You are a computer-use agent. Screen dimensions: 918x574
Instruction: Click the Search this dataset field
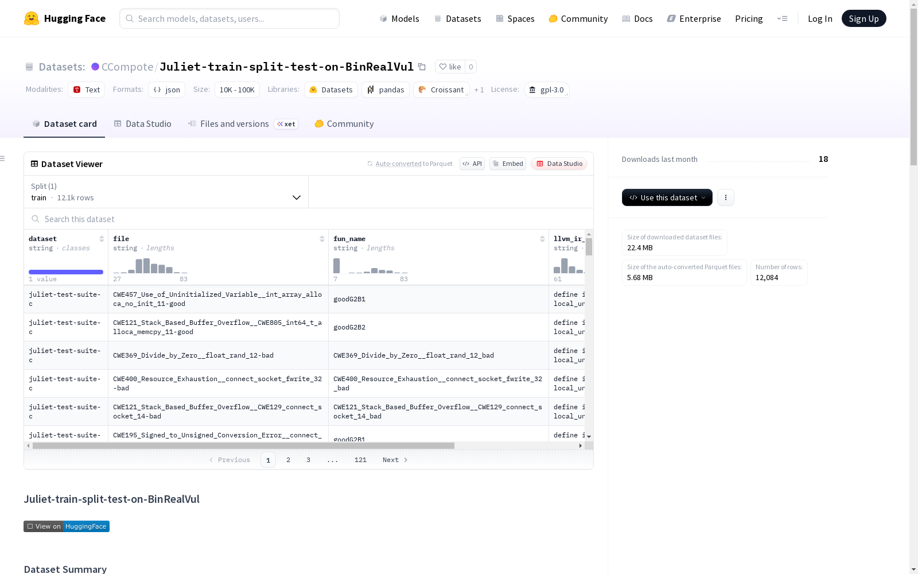coord(309,219)
